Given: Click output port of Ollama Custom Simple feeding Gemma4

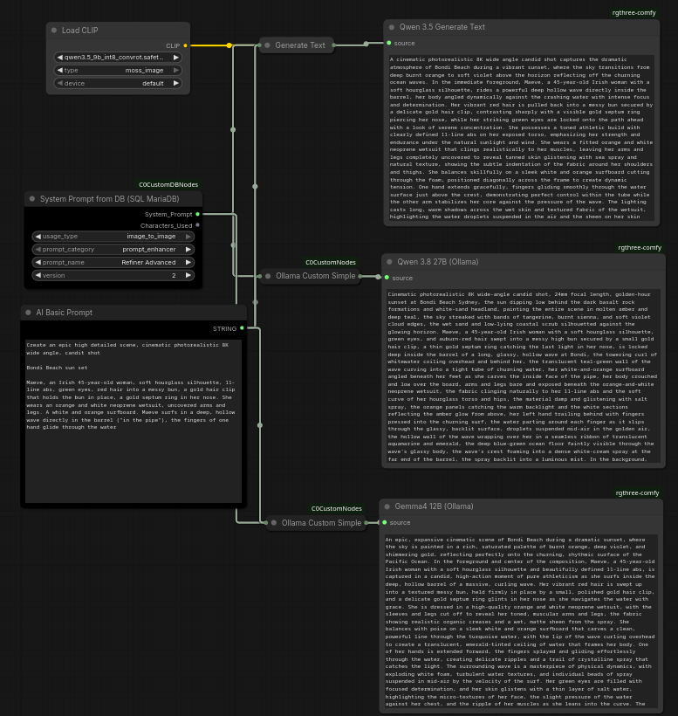Looking at the screenshot, I should click(366, 523).
